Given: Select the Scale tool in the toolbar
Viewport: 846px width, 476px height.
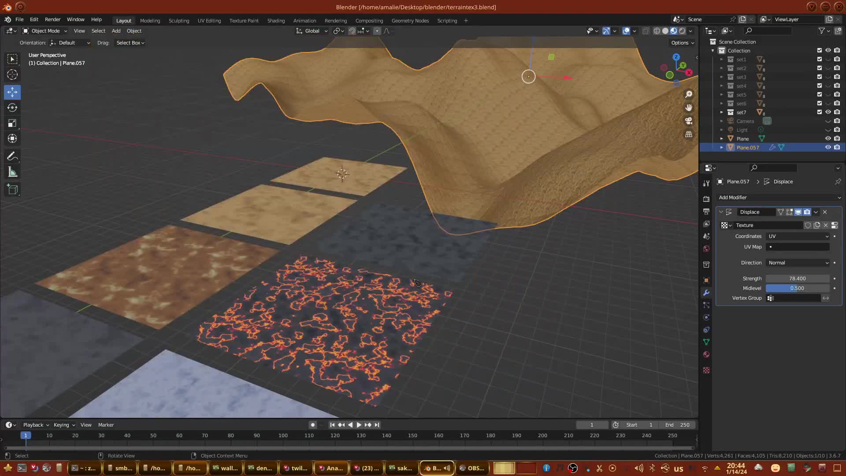Looking at the screenshot, I should [12, 123].
